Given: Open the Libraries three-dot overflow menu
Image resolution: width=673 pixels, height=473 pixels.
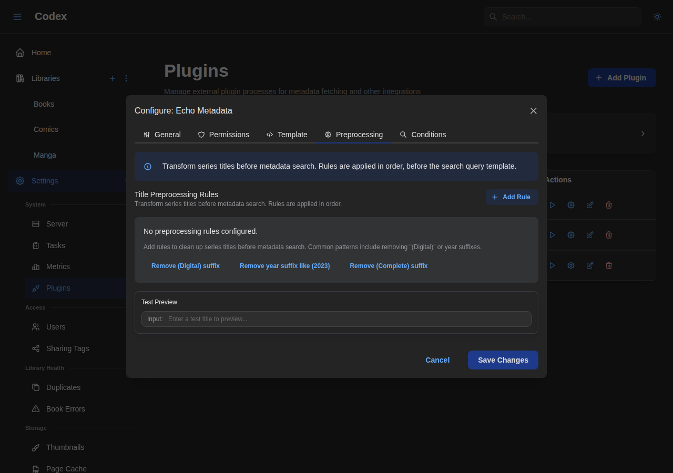Looking at the screenshot, I should (126, 78).
